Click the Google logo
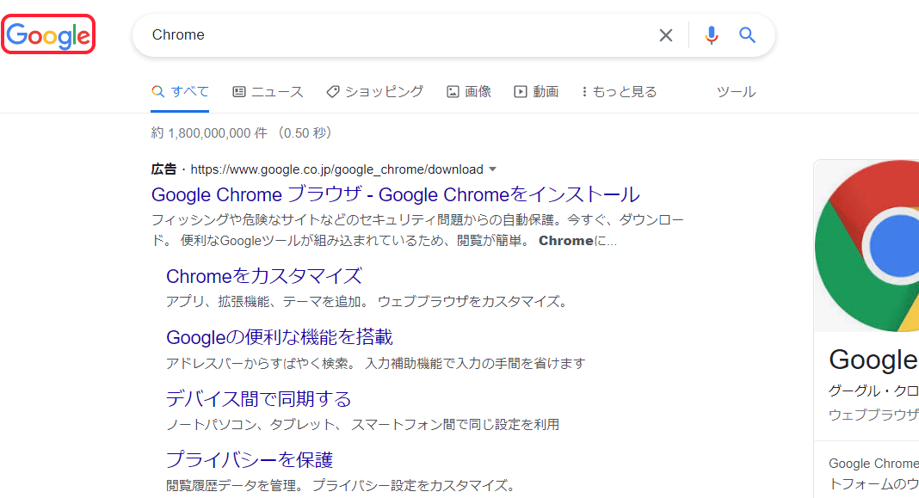919x498 pixels. tap(48, 35)
